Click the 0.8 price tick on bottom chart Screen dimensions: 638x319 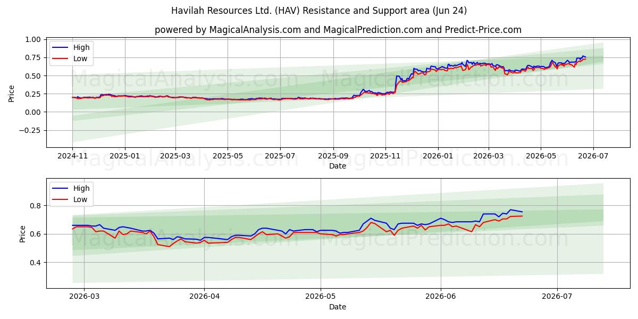coord(36,205)
